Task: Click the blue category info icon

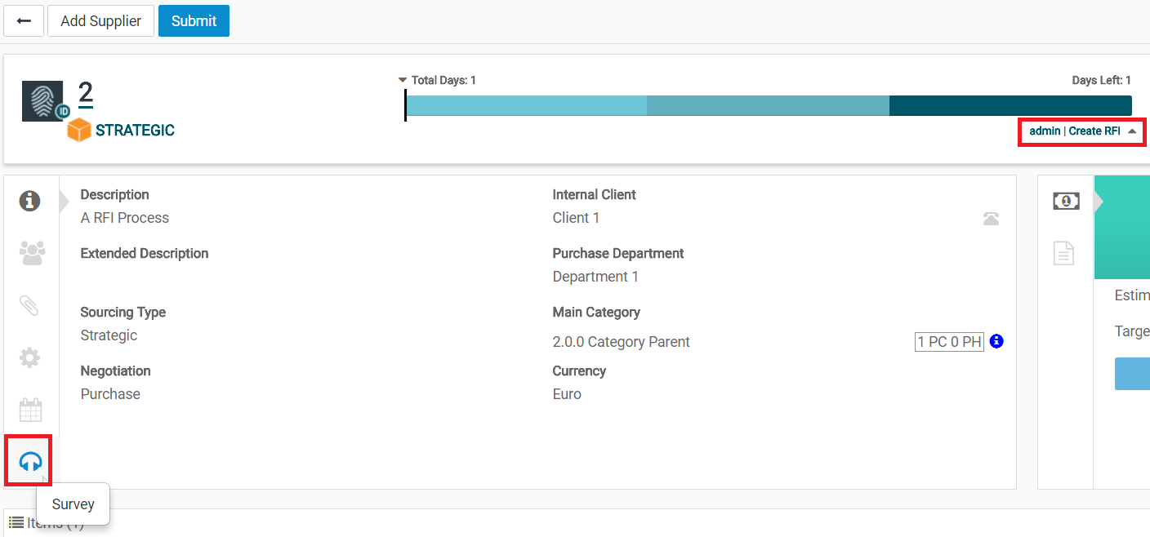Action: (996, 342)
